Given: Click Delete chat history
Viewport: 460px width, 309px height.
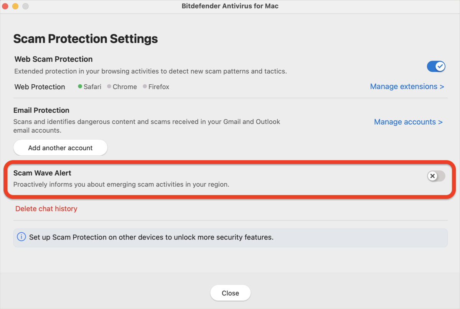Looking at the screenshot, I should (46, 209).
